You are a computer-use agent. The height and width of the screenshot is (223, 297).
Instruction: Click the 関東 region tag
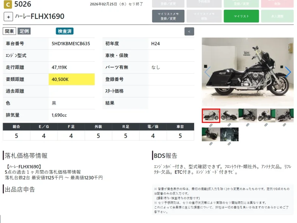point(9,31)
